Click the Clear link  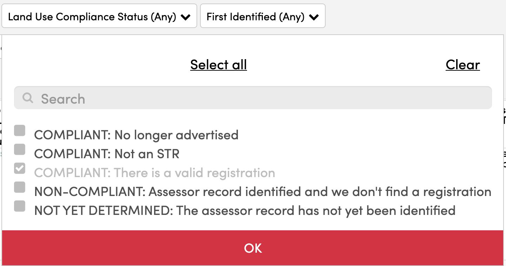[x=462, y=65]
